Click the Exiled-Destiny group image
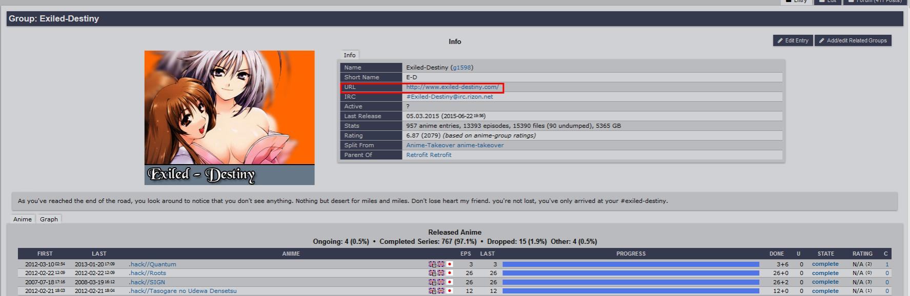Image resolution: width=910 pixels, height=296 pixels. coord(229,118)
